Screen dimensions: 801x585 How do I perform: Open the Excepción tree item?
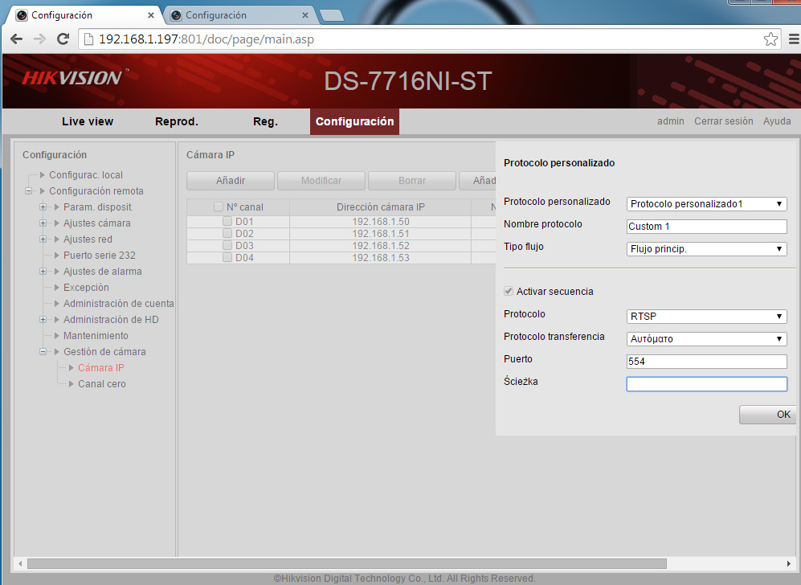tap(86, 287)
